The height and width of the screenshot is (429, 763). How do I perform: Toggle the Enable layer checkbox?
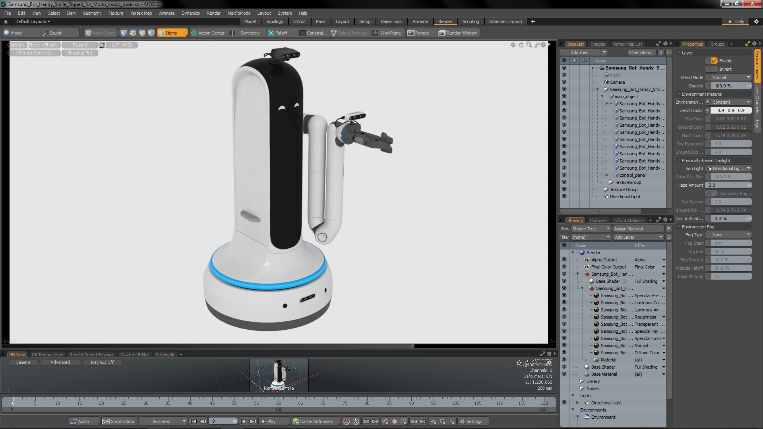(714, 61)
